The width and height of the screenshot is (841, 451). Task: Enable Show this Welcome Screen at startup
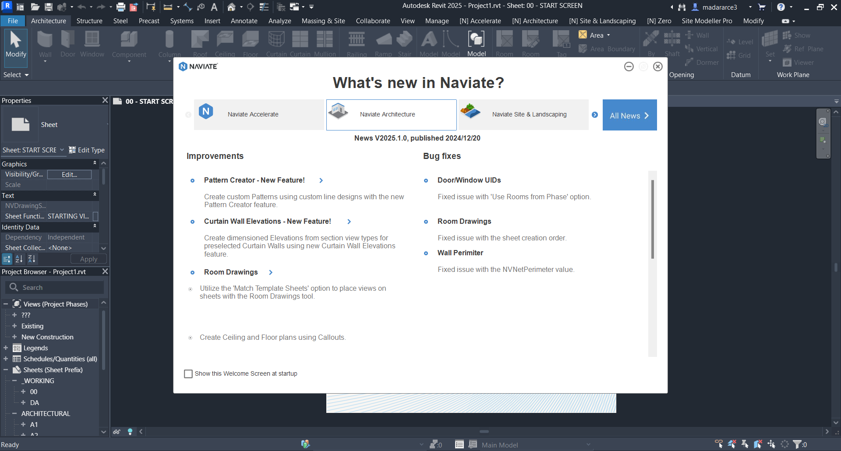coord(188,374)
